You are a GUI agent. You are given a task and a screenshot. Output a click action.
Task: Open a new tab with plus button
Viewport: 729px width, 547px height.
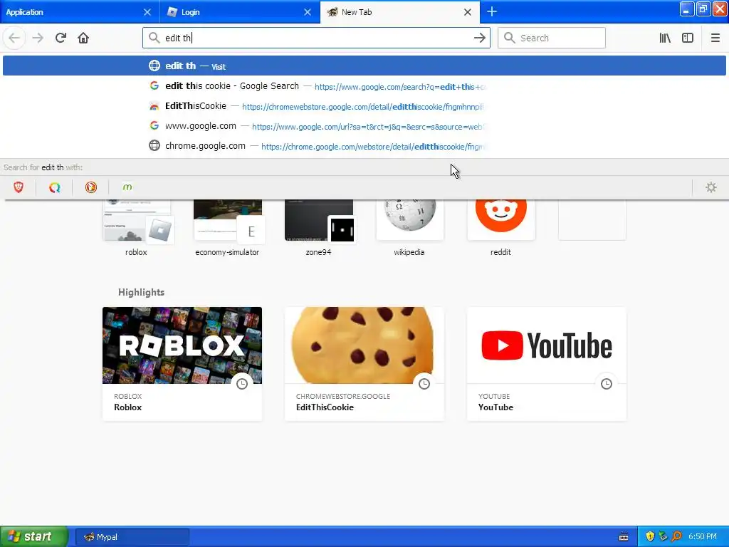coord(492,11)
